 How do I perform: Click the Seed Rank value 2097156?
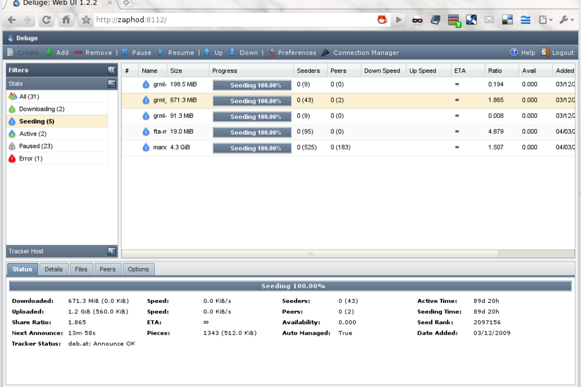click(487, 322)
